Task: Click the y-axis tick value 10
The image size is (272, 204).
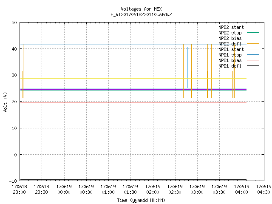Action: 14,128
